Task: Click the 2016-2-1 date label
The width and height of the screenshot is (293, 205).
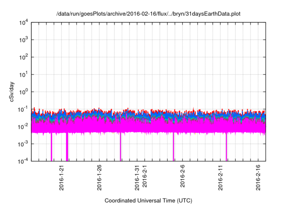Action: point(145,176)
